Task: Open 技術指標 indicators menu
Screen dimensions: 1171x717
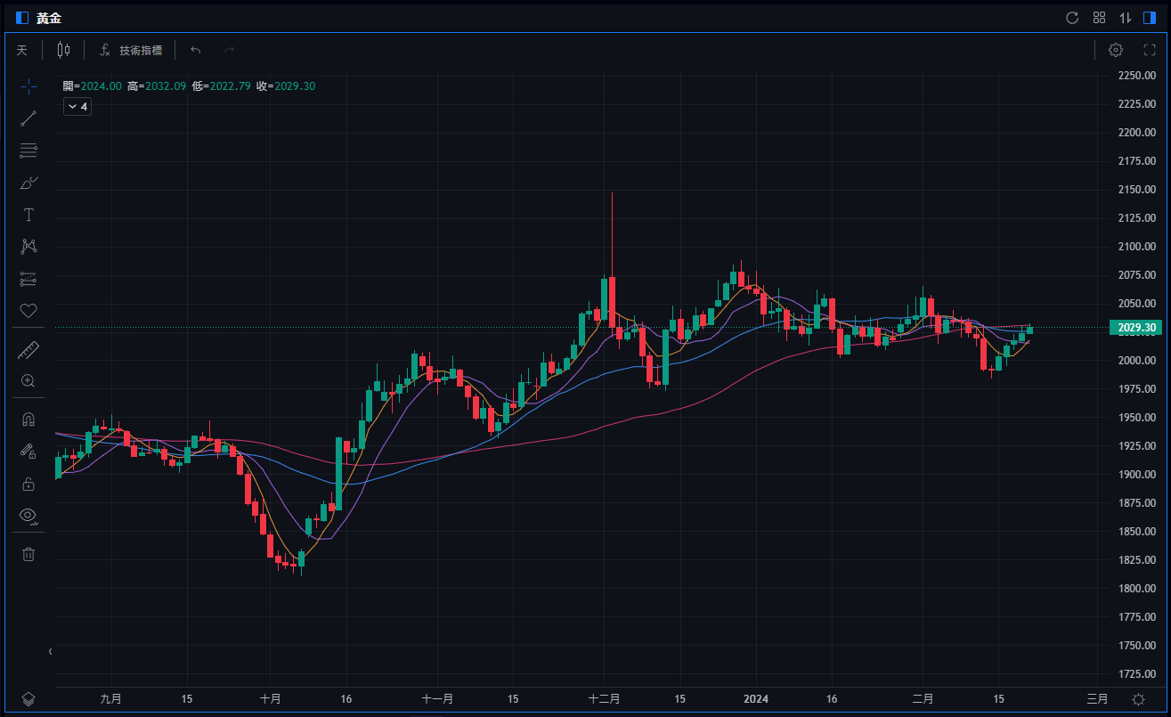Action: click(131, 51)
